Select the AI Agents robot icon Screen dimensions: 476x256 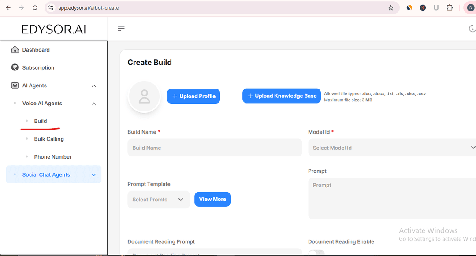coord(14,85)
